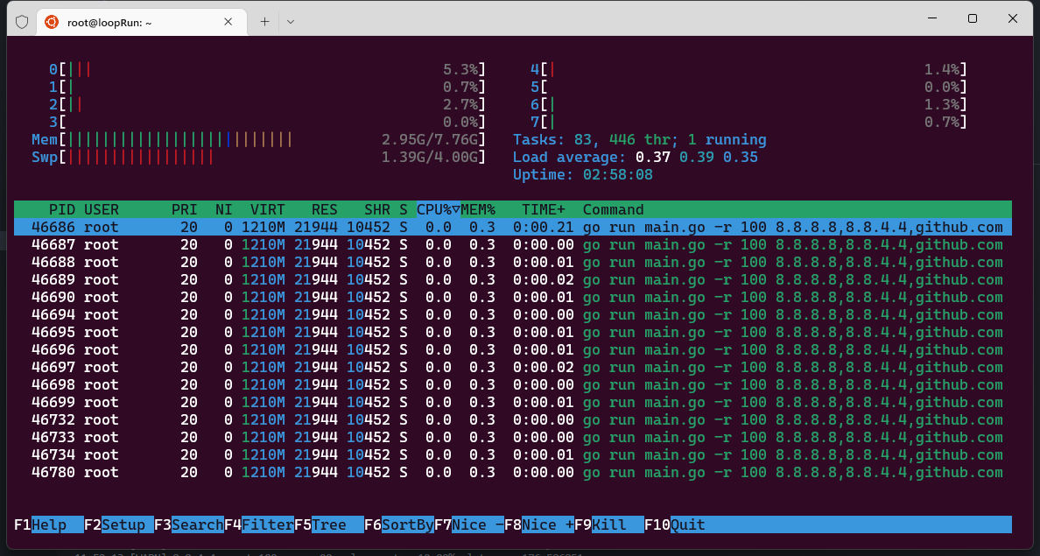Screen dimensions: 1040x556
Task: Sort by PID column header
Action: (61, 209)
